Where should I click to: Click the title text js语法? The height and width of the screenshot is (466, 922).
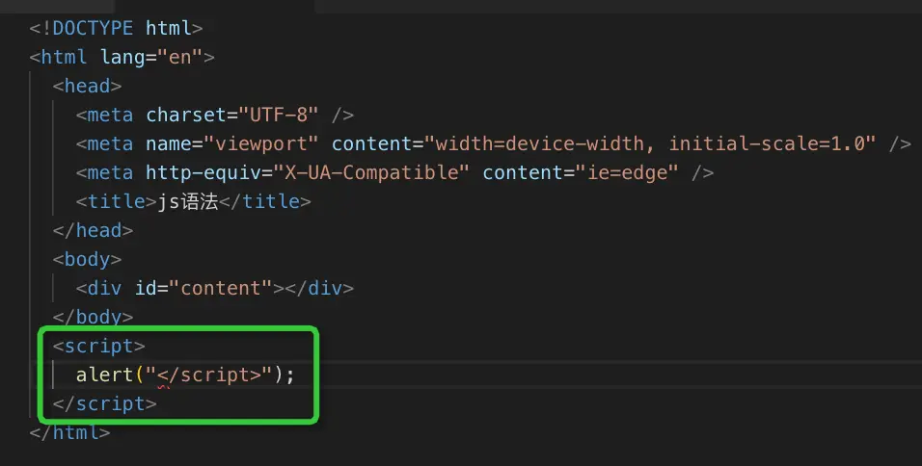188,201
